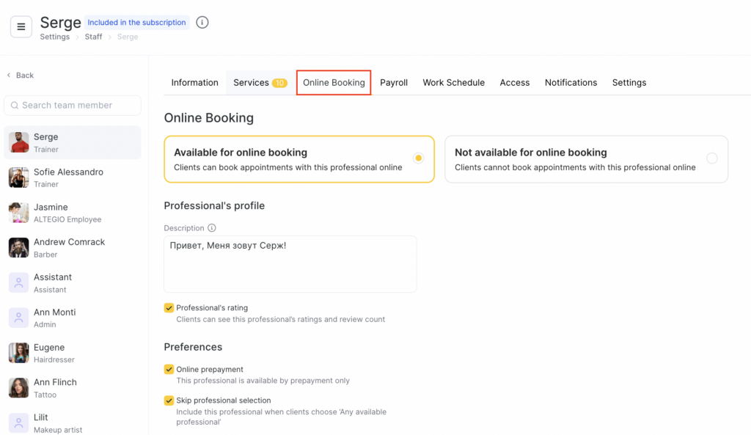This screenshot has height=435, width=751.
Task: Click the info icon next to subscription badge
Action: point(202,23)
